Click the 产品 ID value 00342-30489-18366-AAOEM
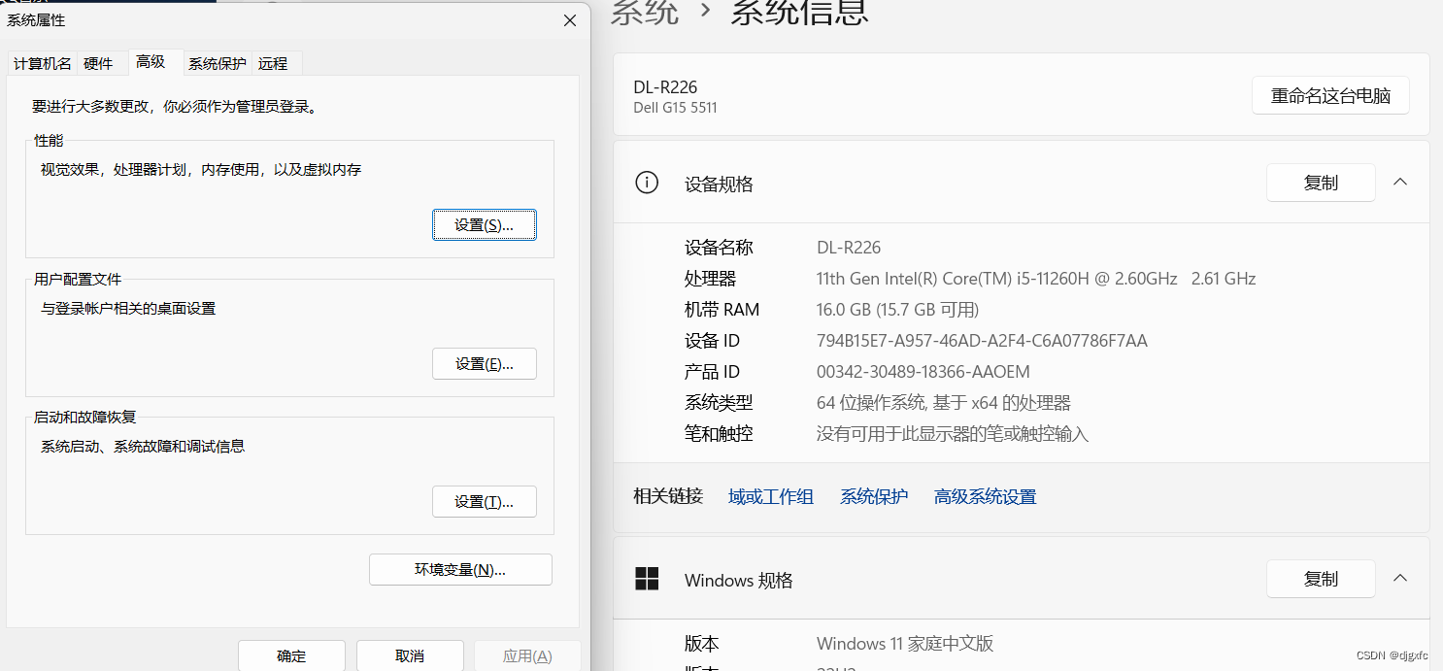 point(923,372)
